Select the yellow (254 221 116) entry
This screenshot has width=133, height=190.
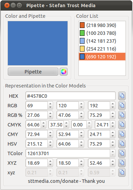102,49
